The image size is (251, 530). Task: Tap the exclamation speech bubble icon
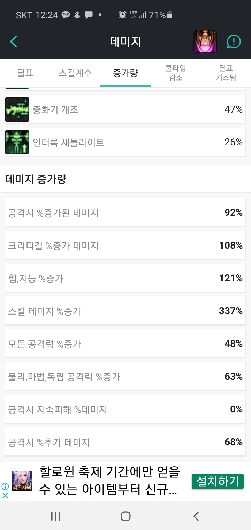pyautogui.click(x=234, y=42)
